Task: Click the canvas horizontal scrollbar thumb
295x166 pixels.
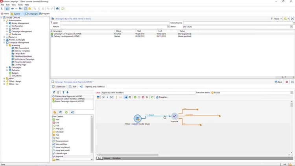Action: click(129, 155)
